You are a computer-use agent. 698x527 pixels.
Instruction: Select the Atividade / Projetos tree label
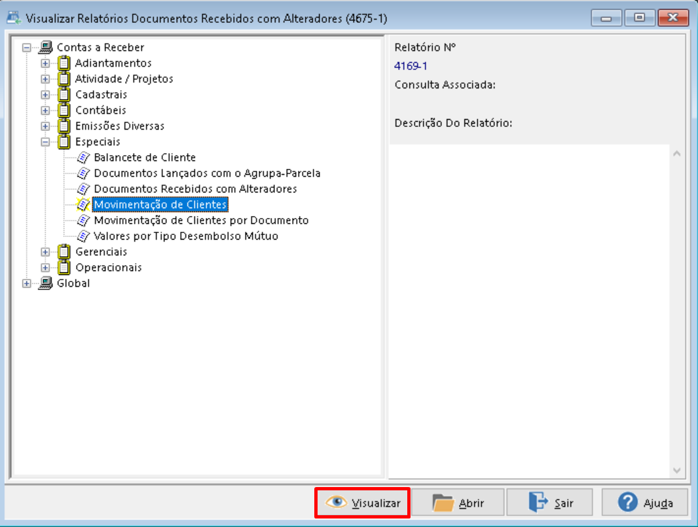coord(124,79)
